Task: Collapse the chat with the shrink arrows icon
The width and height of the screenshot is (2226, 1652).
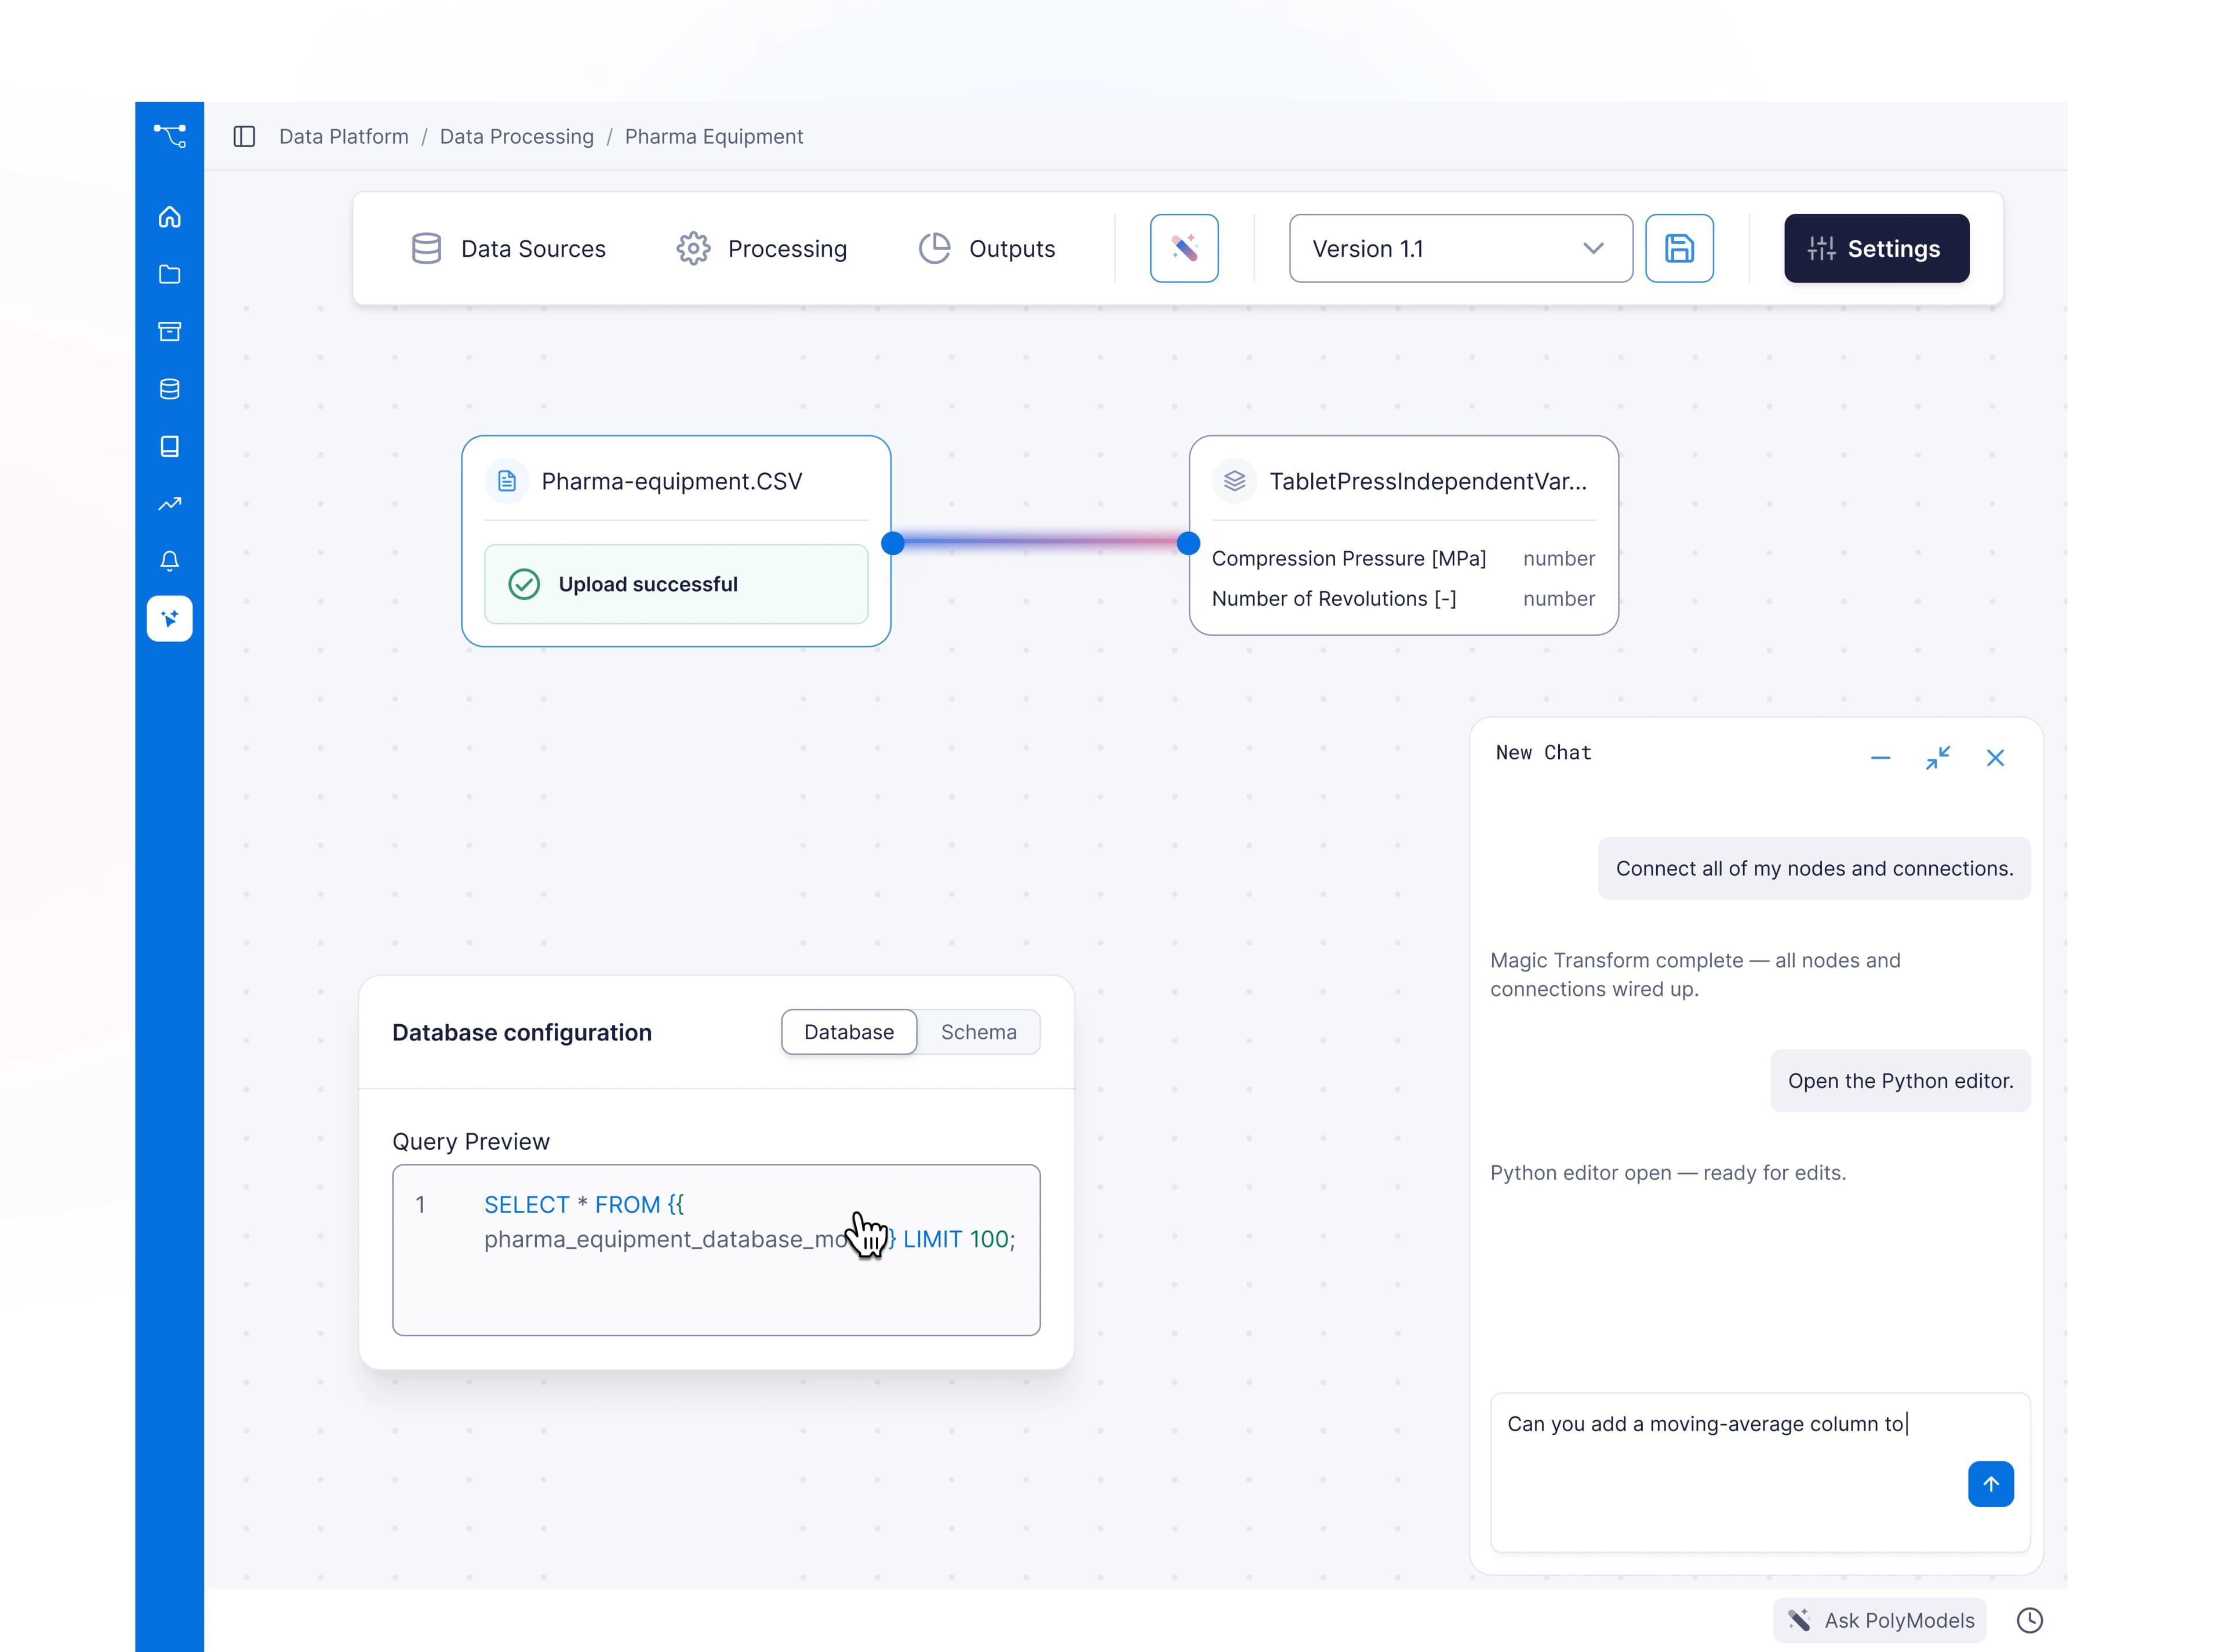Action: (x=1938, y=758)
